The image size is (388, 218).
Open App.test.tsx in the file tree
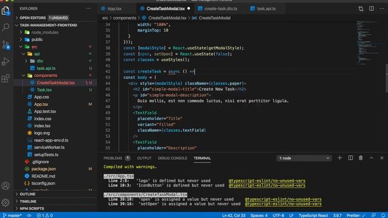[45, 111]
